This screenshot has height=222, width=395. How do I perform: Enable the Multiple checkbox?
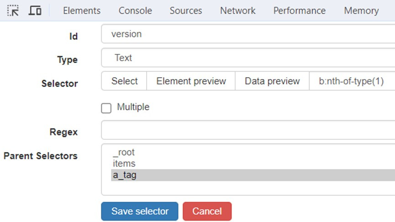[106, 108]
